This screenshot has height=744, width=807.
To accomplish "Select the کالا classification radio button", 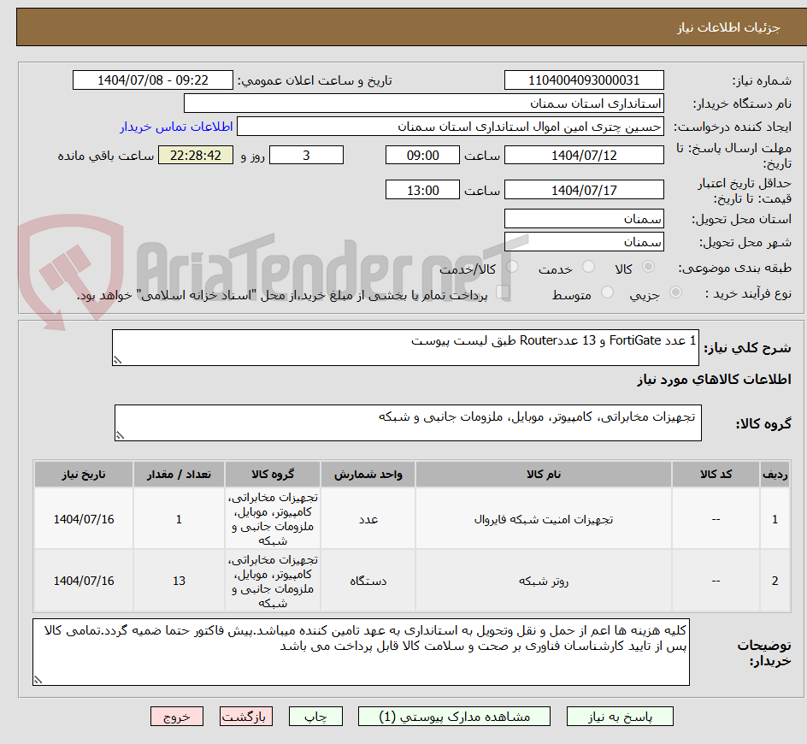I will pyautogui.click(x=648, y=267).
